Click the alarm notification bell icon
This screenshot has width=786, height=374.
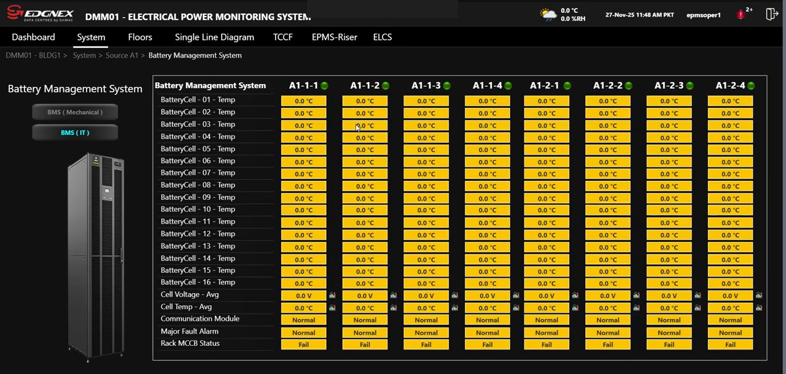click(x=741, y=15)
